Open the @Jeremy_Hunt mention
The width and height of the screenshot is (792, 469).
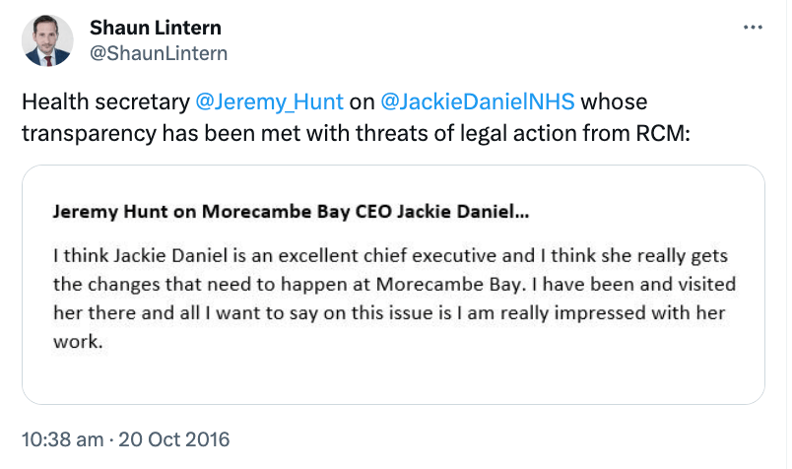pyautogui.click(x=268, y=101)
